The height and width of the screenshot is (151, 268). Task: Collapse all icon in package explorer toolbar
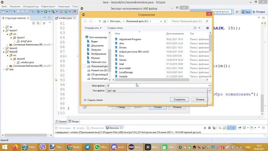[33, 23]
